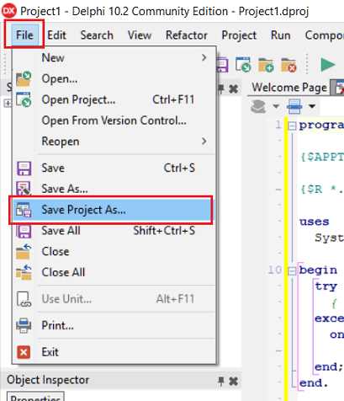344x401 pixels.
Task: Click Remove file from project toolbar icon
Action: coord(288,65)
